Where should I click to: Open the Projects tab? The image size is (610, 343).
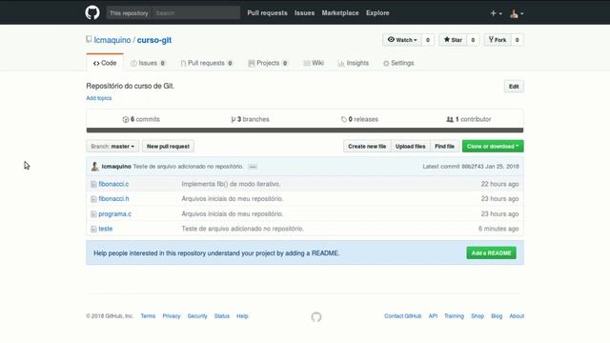tap(268, 63)
